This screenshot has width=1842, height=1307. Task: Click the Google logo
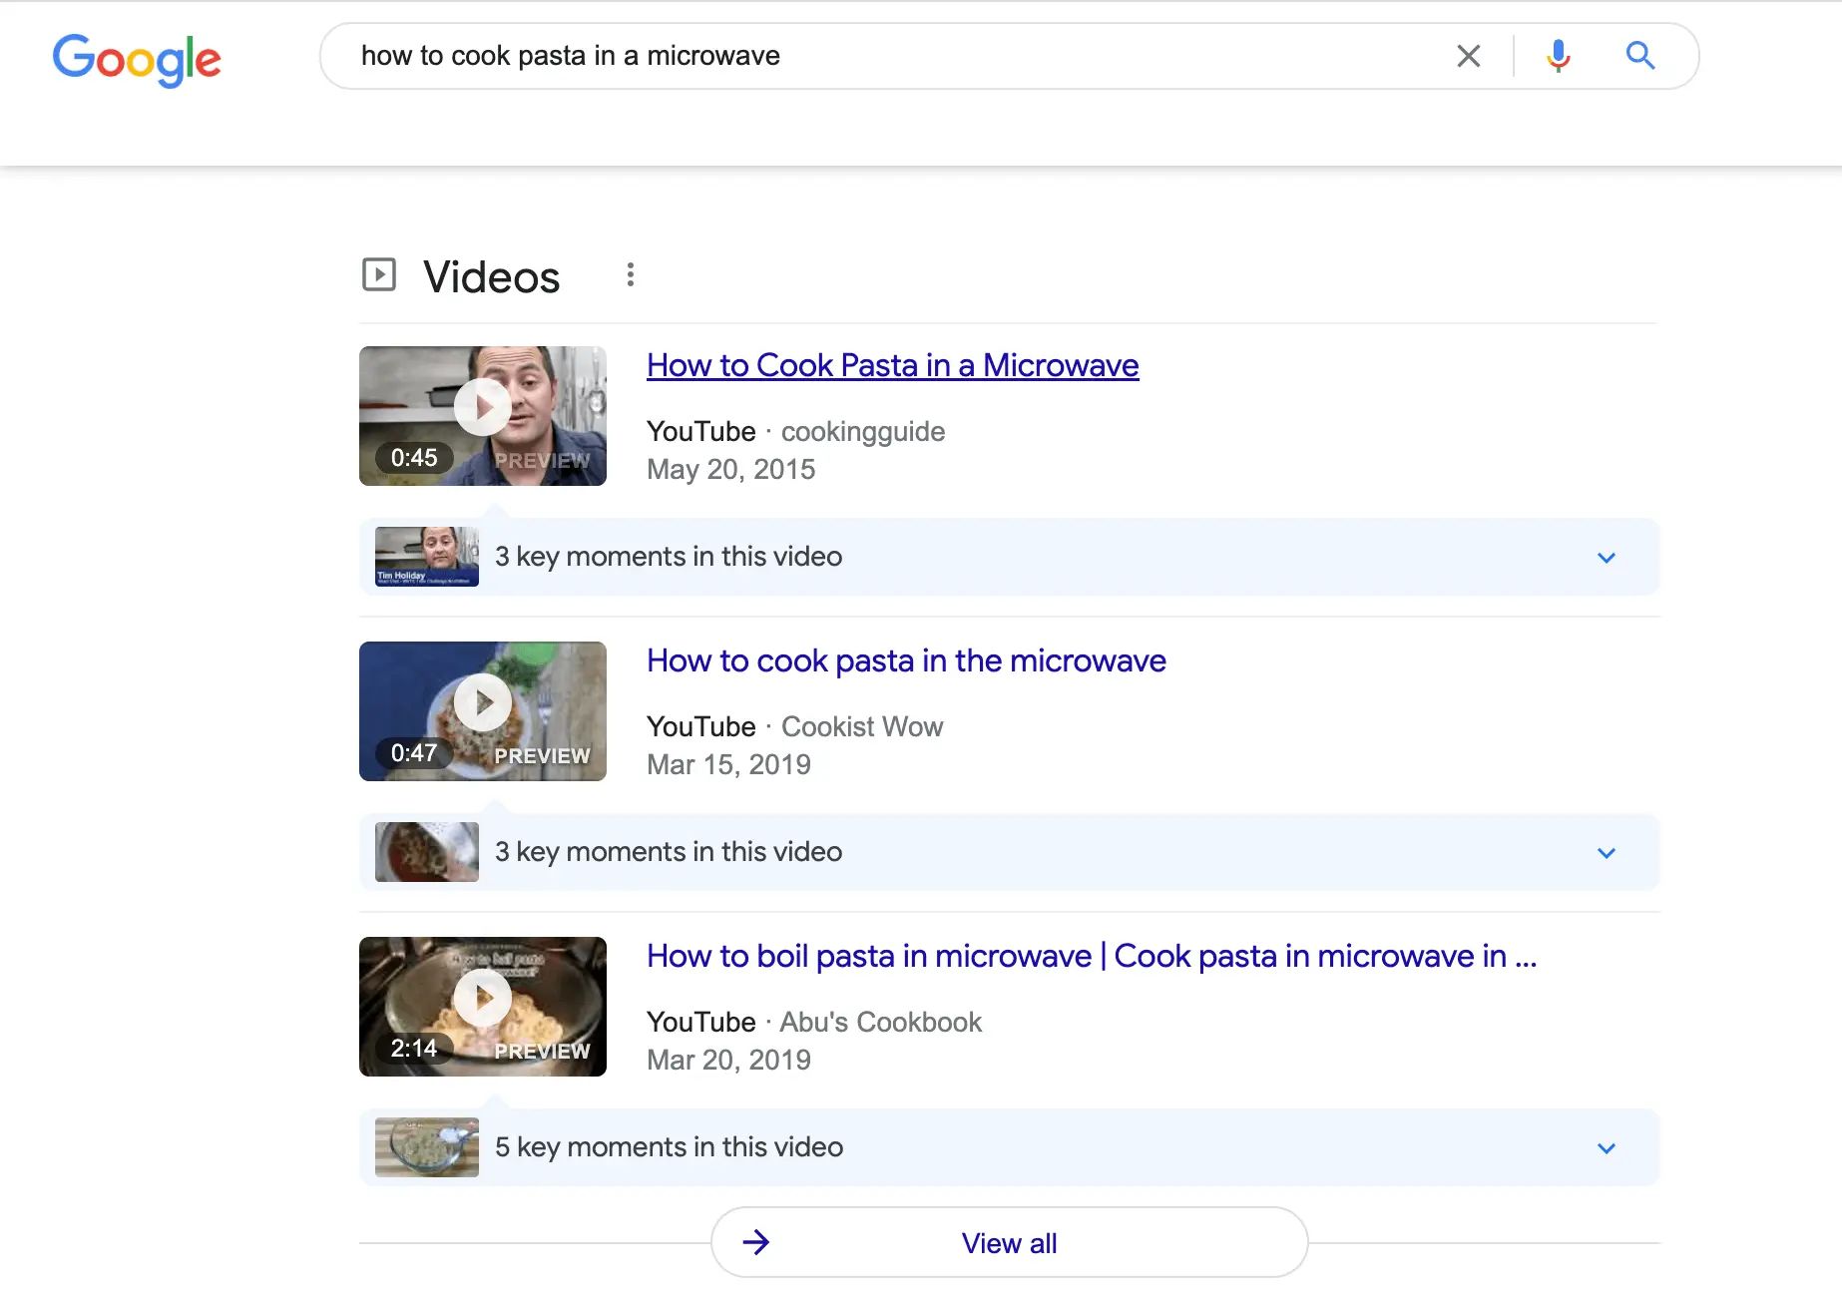tap(137, 59)
